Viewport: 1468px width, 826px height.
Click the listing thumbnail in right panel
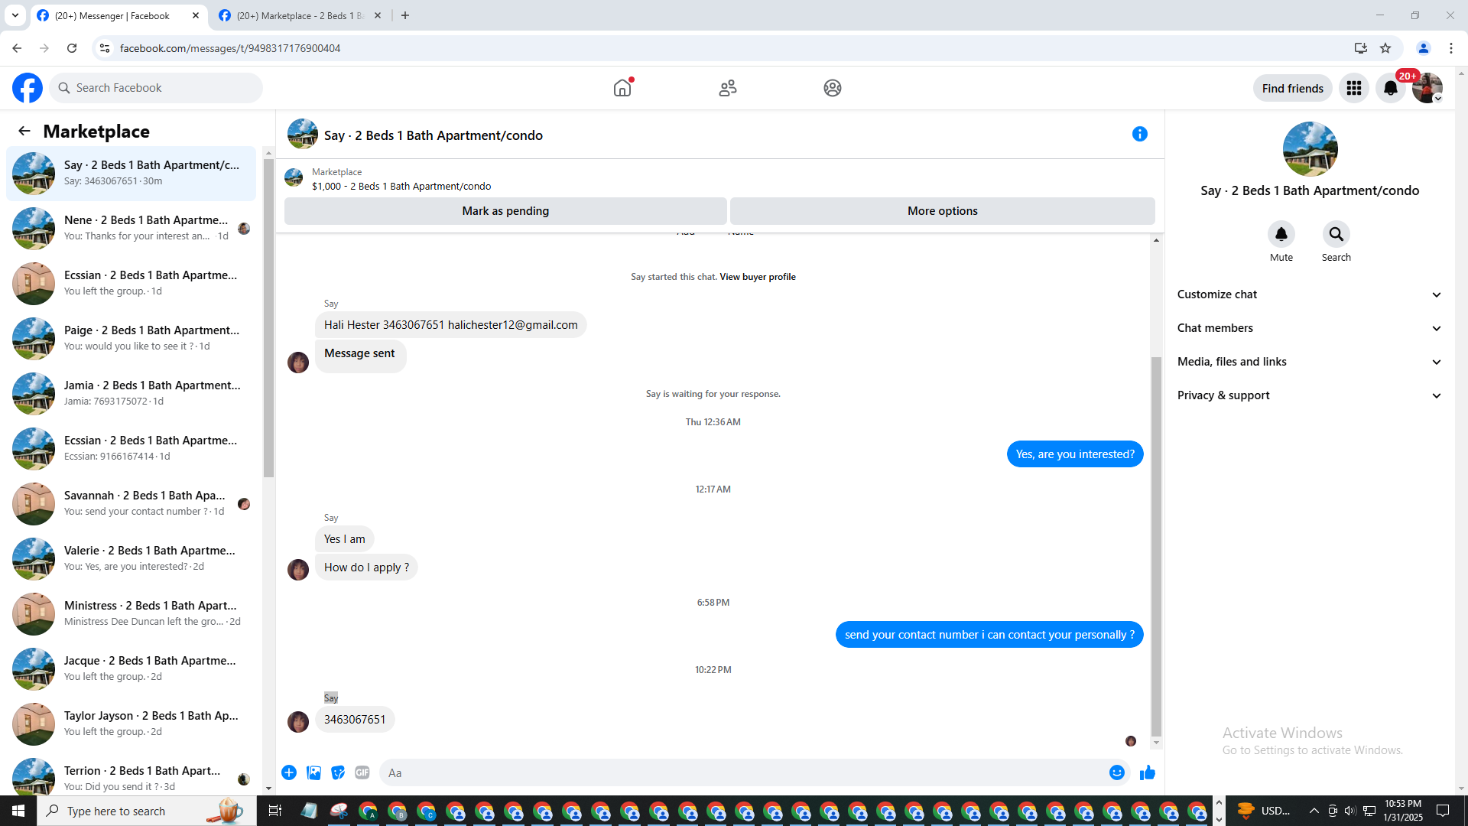[1310, 149]
